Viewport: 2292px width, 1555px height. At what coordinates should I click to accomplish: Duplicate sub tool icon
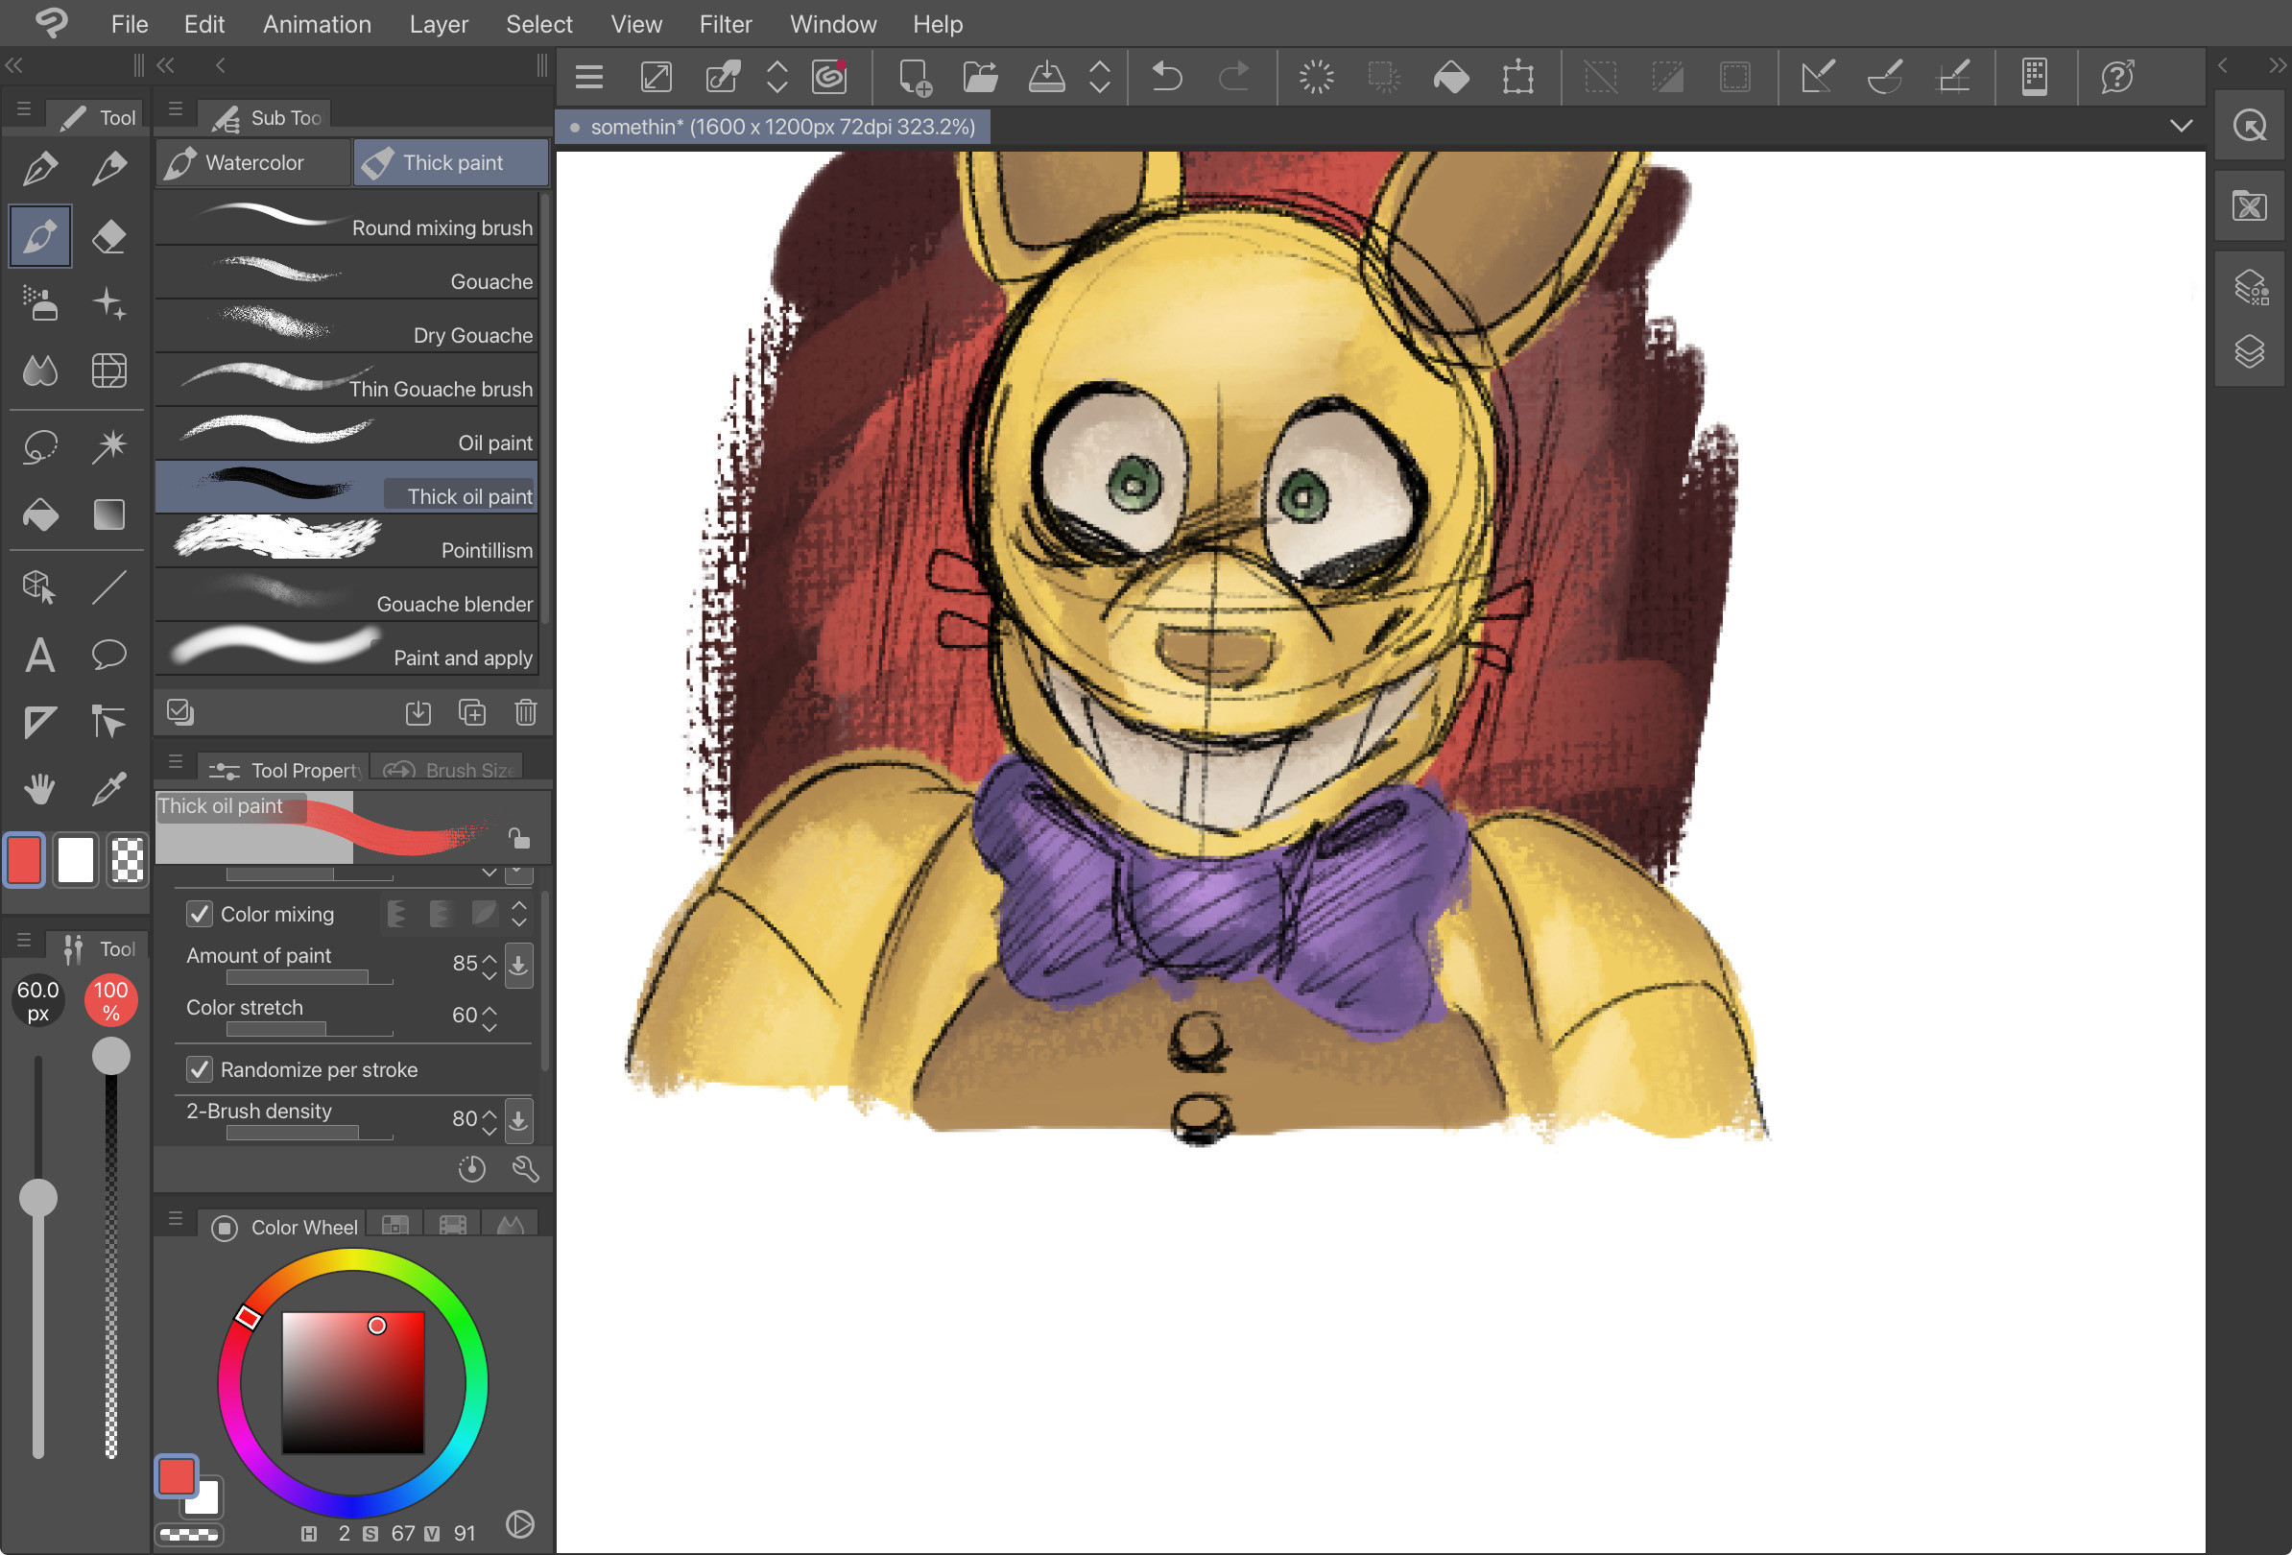pos(472,712)
